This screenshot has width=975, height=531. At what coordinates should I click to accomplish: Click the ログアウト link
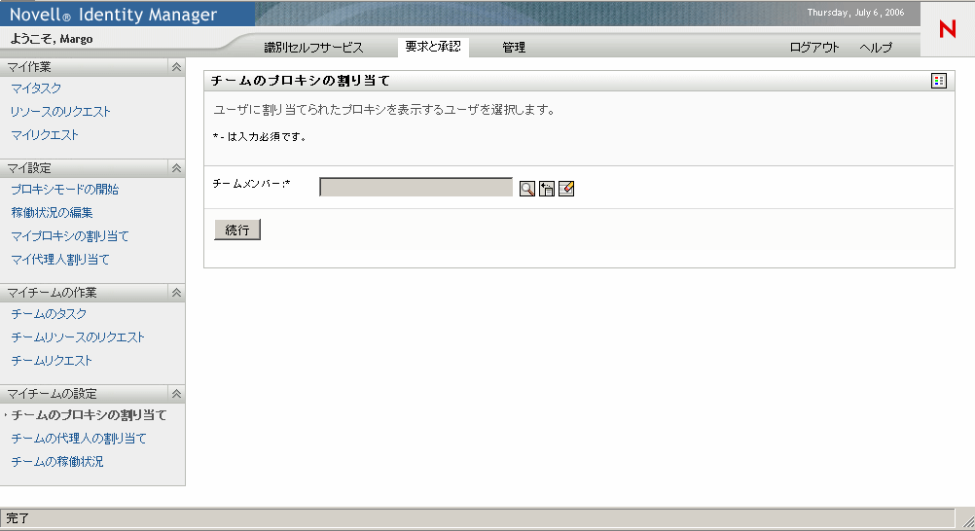click(813, 48)
